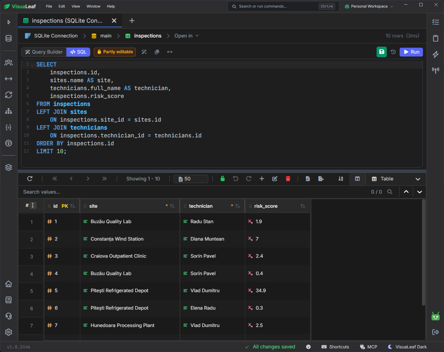Open the Help menu
The image size is (444, 352).
[x=111, y=6]
